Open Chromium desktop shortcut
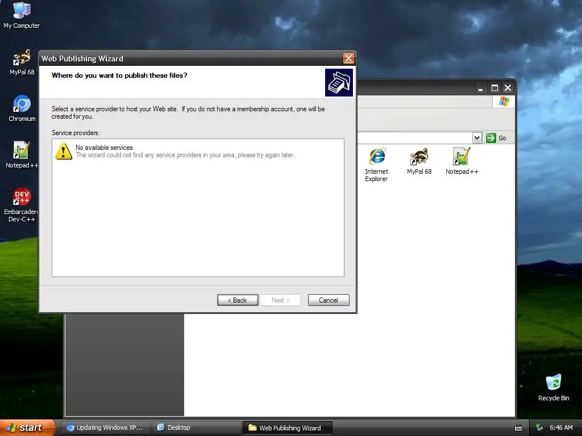Image resolution: width=582 pixels, height=436 pixels. click(22, 108)
